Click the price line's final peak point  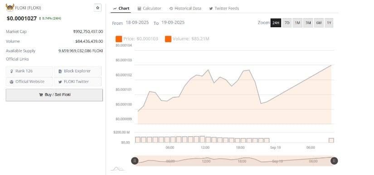point(331,65)
